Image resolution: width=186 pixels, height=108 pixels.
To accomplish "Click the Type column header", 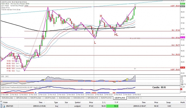I will pyautogui.click(x=56, y=102).
